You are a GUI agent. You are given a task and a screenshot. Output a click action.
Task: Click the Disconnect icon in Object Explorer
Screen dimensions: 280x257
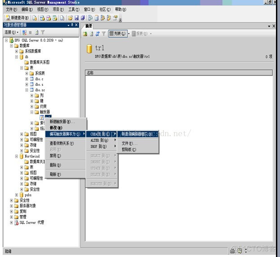(24, 32)
